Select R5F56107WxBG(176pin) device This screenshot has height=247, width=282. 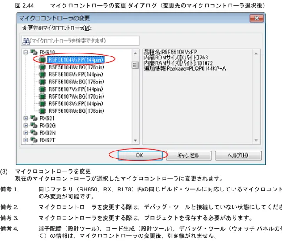tap(76, 96)
